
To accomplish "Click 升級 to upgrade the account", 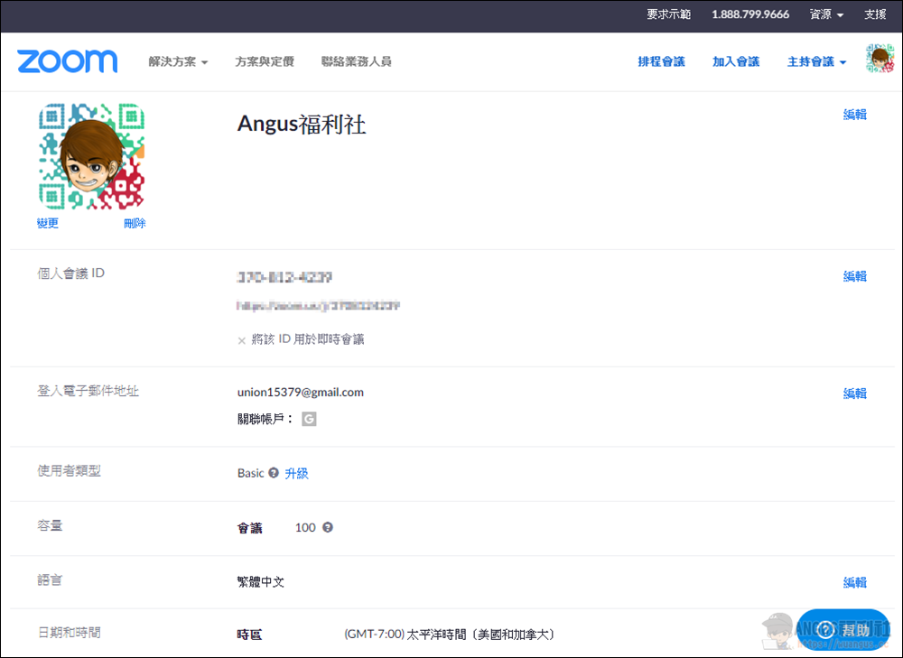I will [296, 473].
